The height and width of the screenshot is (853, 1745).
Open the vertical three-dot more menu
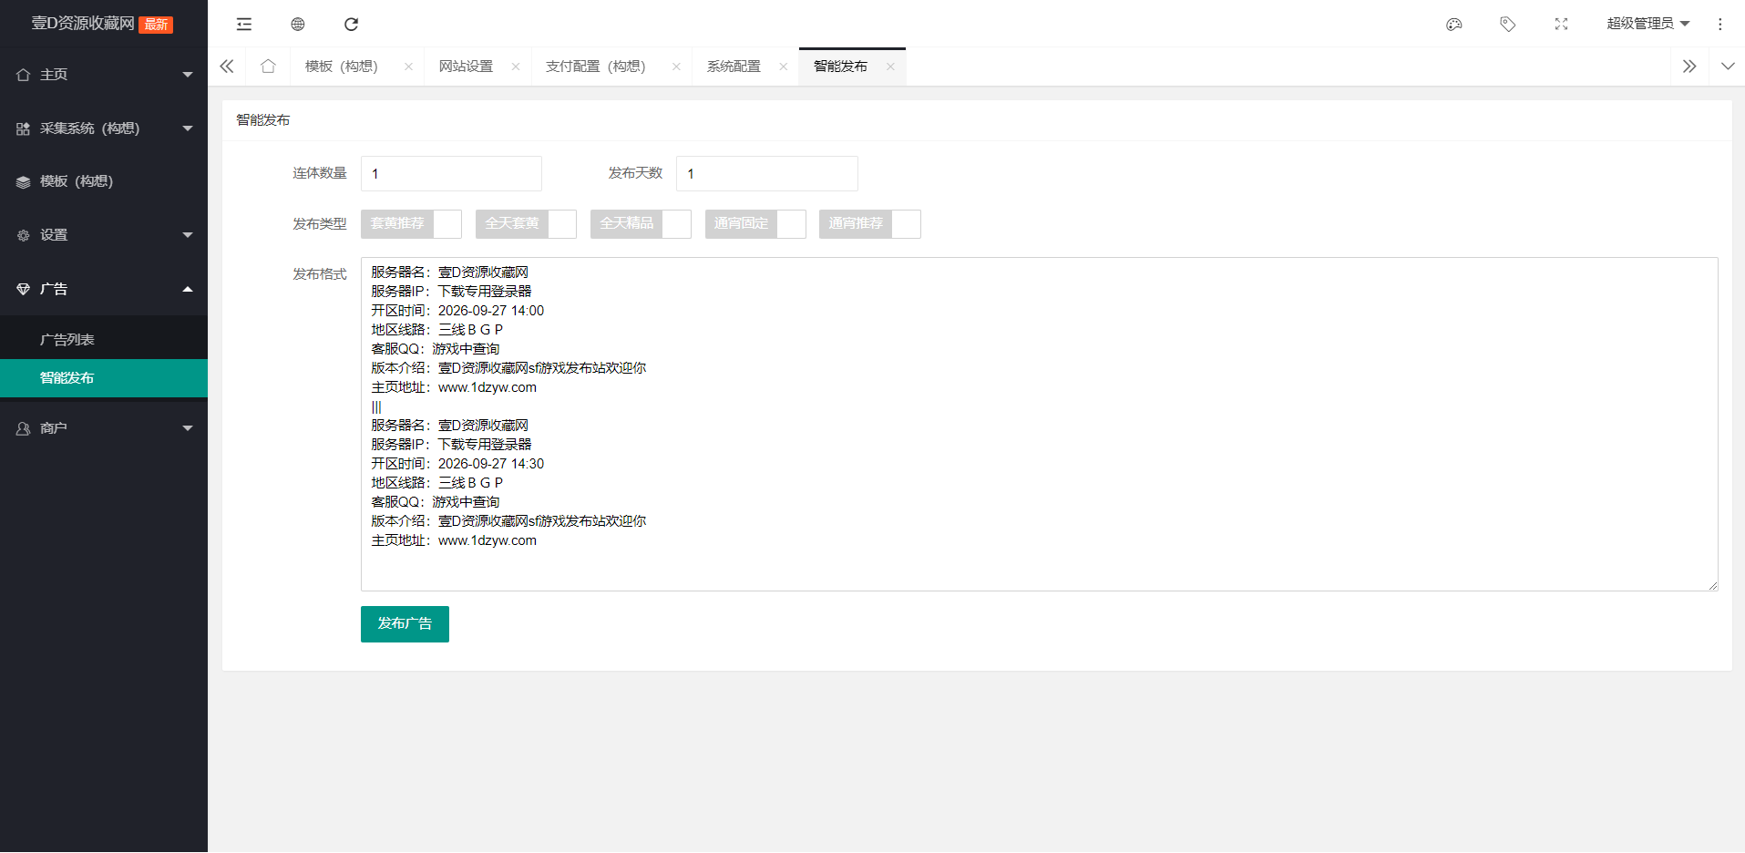click(1720, 24)
